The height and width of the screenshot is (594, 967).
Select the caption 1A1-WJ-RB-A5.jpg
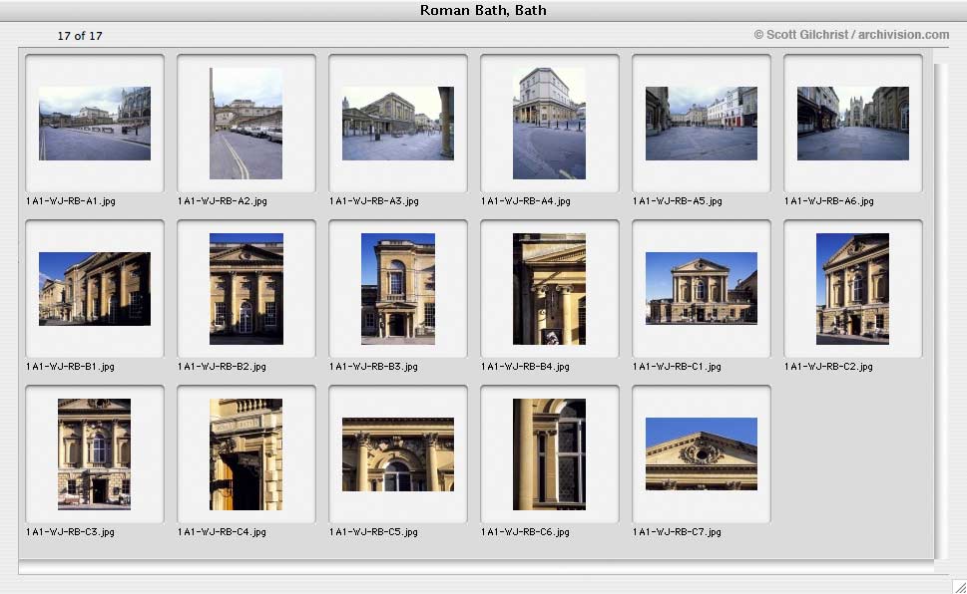[678, 201]
